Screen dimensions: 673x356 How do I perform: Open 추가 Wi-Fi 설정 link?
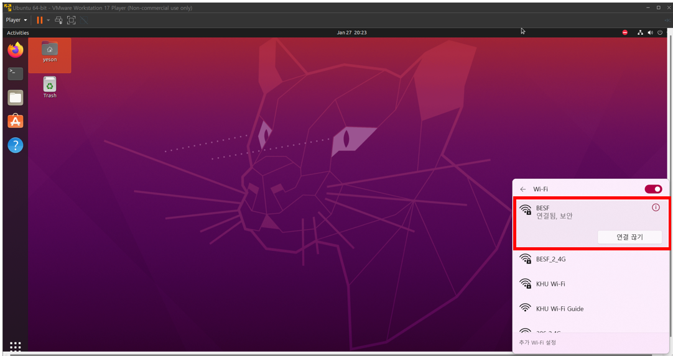[x=537, y=342]
